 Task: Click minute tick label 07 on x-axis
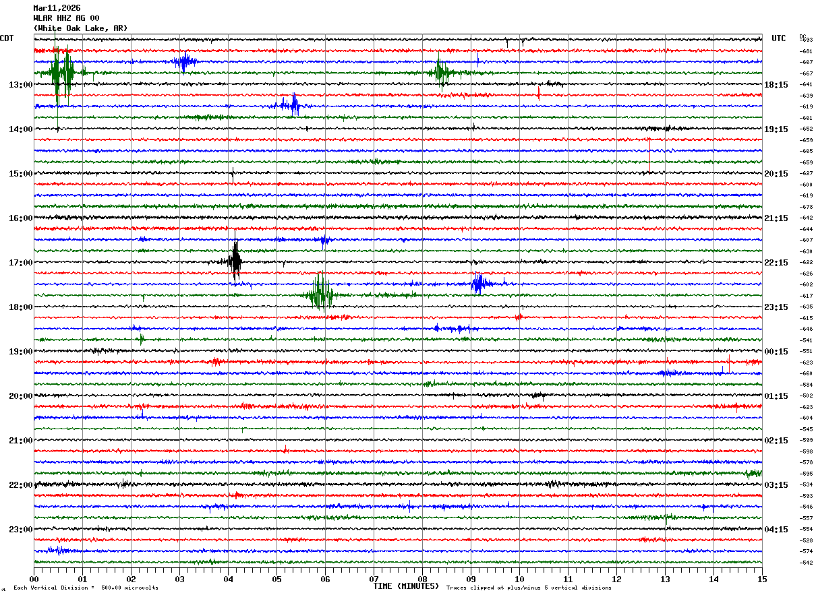(374, 579)
